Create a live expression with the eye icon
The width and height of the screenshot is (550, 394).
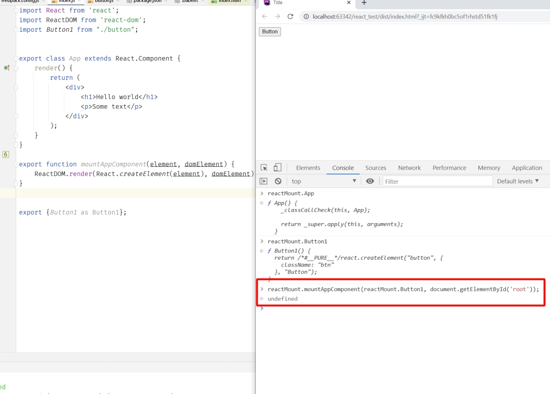tap(370, 181)
